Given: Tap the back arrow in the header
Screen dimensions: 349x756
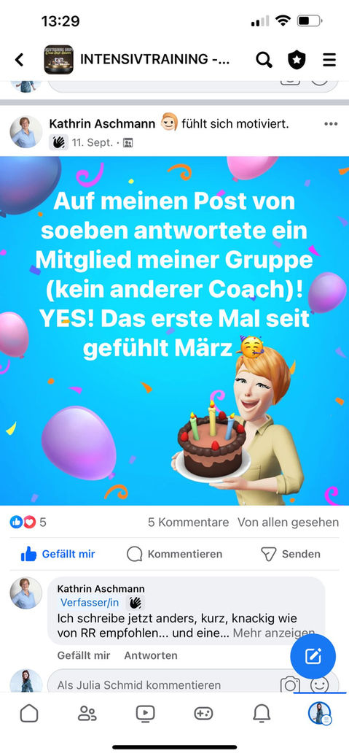Looking at the screenshot, I should click(x=19, y=60).
